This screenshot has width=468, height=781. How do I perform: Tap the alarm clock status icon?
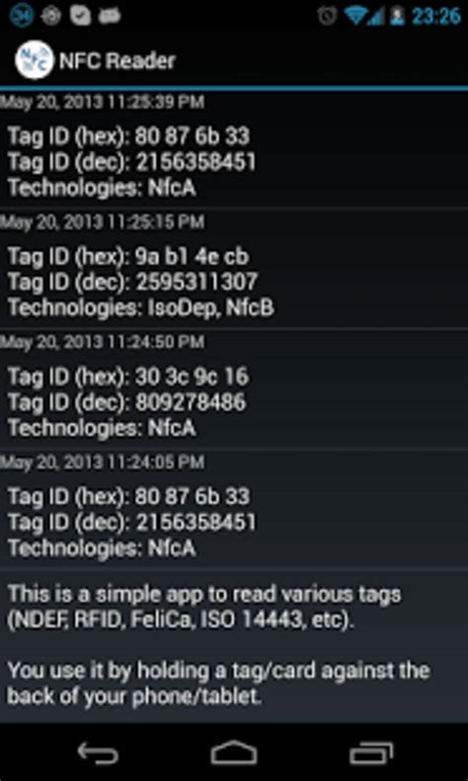pos(327,16)
